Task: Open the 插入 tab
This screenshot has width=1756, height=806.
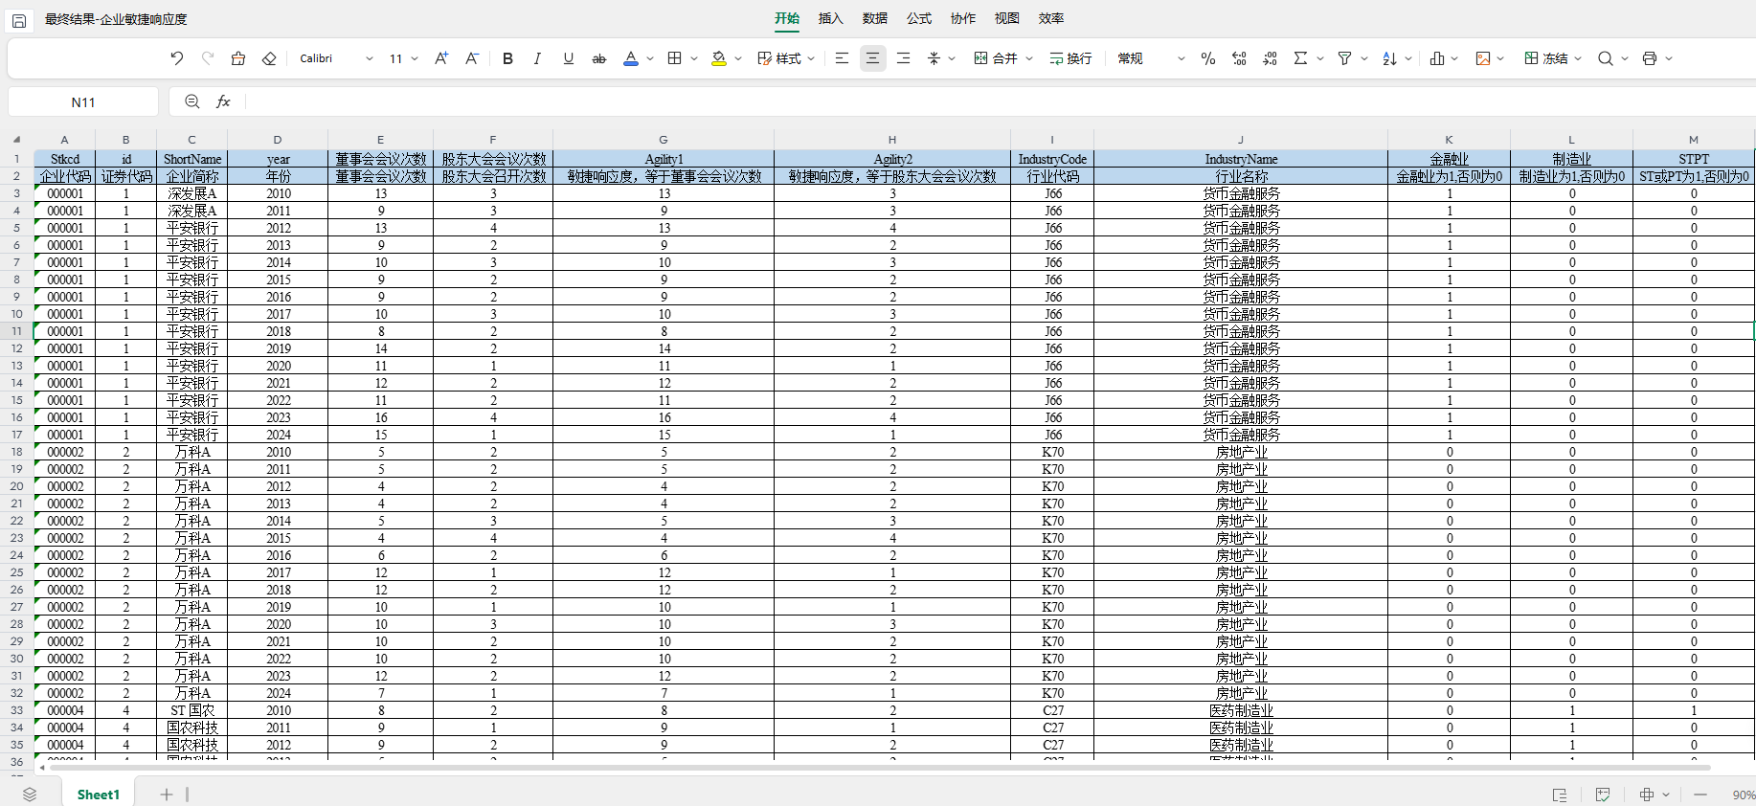Action: click(831, 18)
